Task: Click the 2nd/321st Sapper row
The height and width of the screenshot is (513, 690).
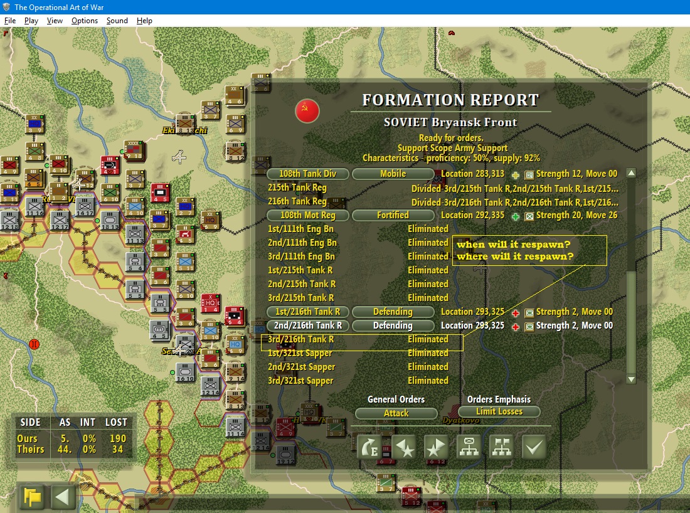Action: (x=358, y=367)
